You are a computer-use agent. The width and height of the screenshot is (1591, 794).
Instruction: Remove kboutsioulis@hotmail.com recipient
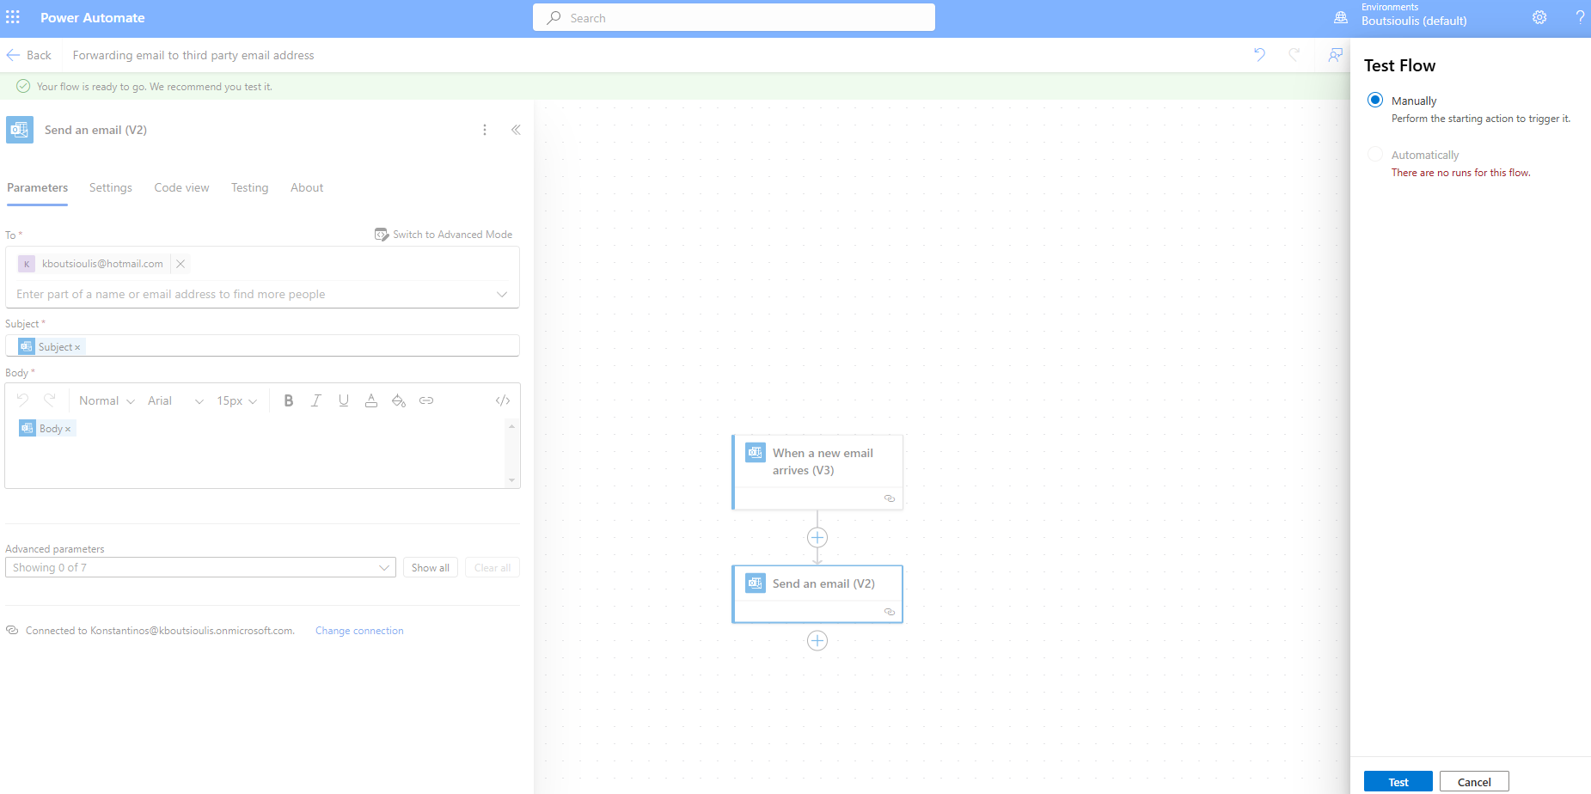(181, 264)
